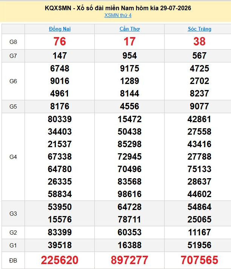Select G4 number 27558
Viewport: 231px width, 269px height.
point(200,132)
